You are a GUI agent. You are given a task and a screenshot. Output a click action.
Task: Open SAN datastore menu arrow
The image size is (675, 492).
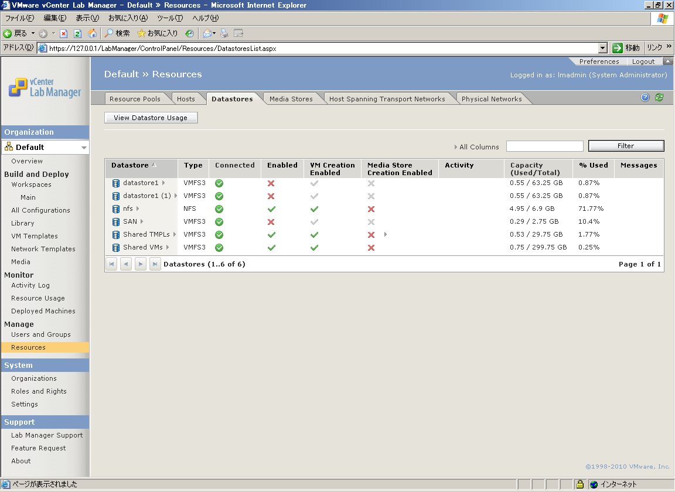142,221
